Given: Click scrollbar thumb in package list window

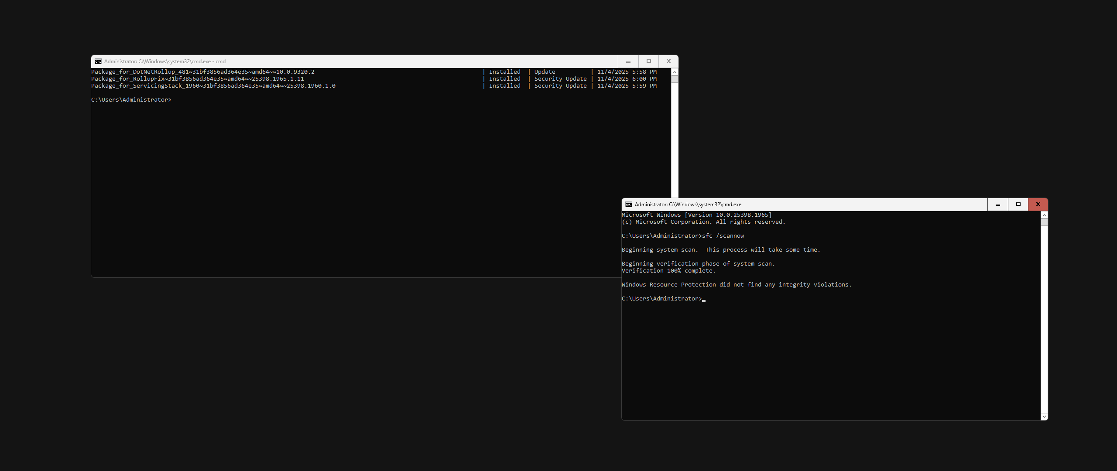Looking at the screenshot, I should pyautogui.click(x=675, y=79).
